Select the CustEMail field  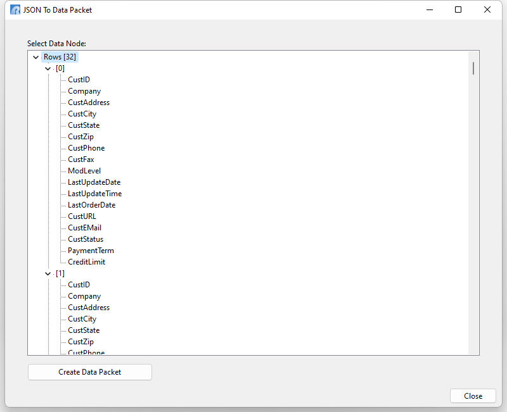pos(85,228)
